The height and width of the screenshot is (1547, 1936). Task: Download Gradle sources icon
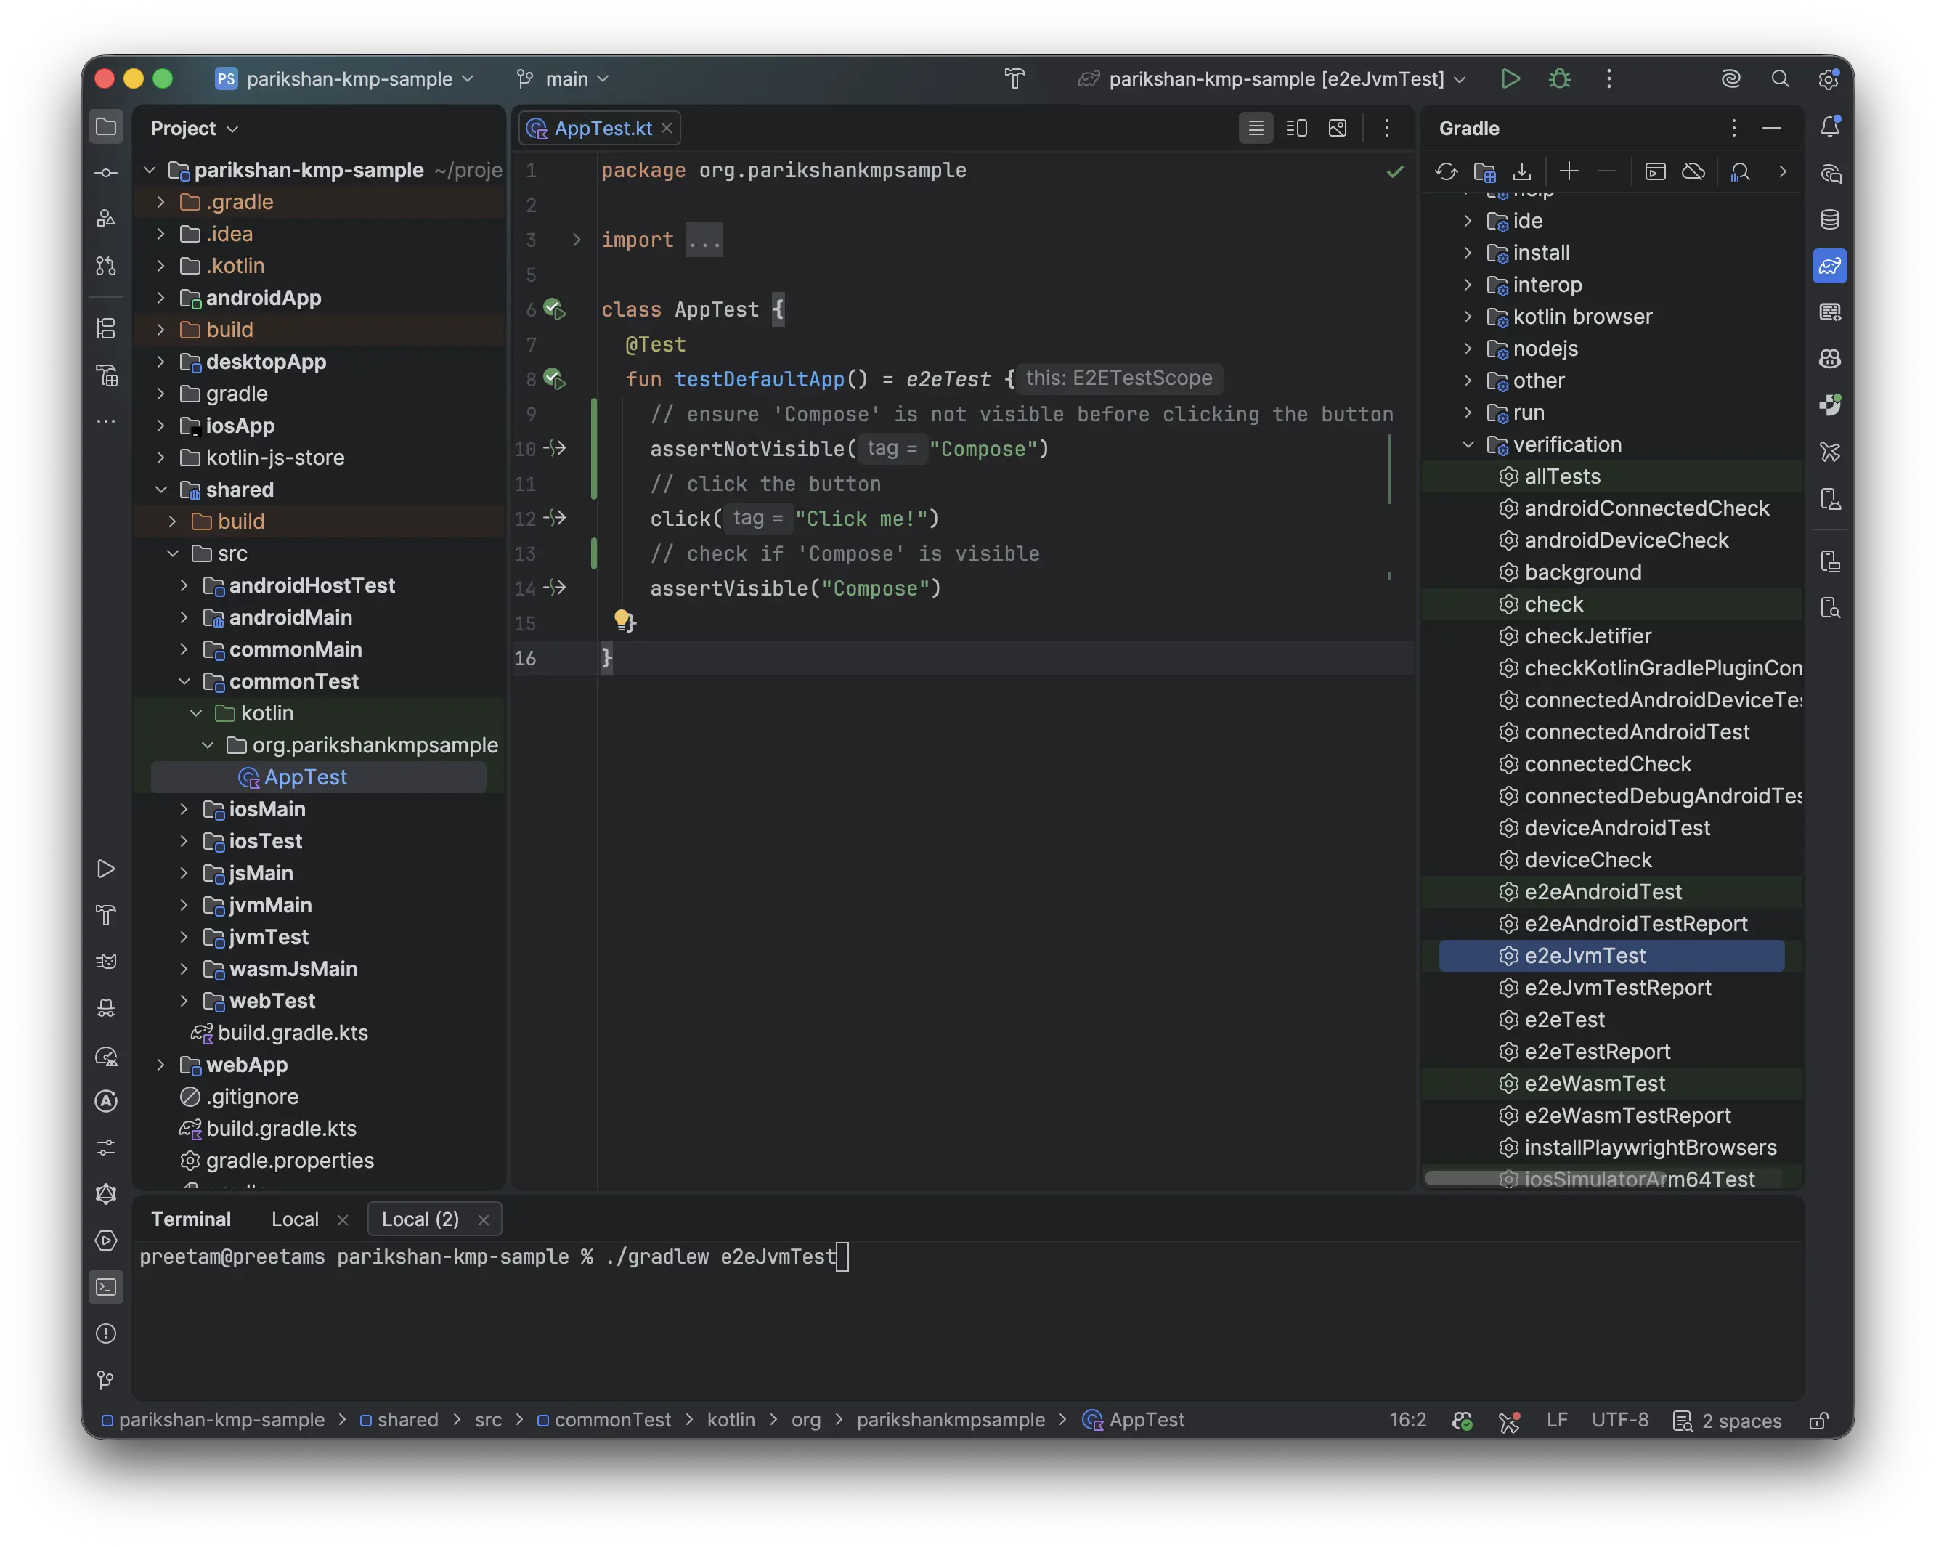click(1522, 171)
